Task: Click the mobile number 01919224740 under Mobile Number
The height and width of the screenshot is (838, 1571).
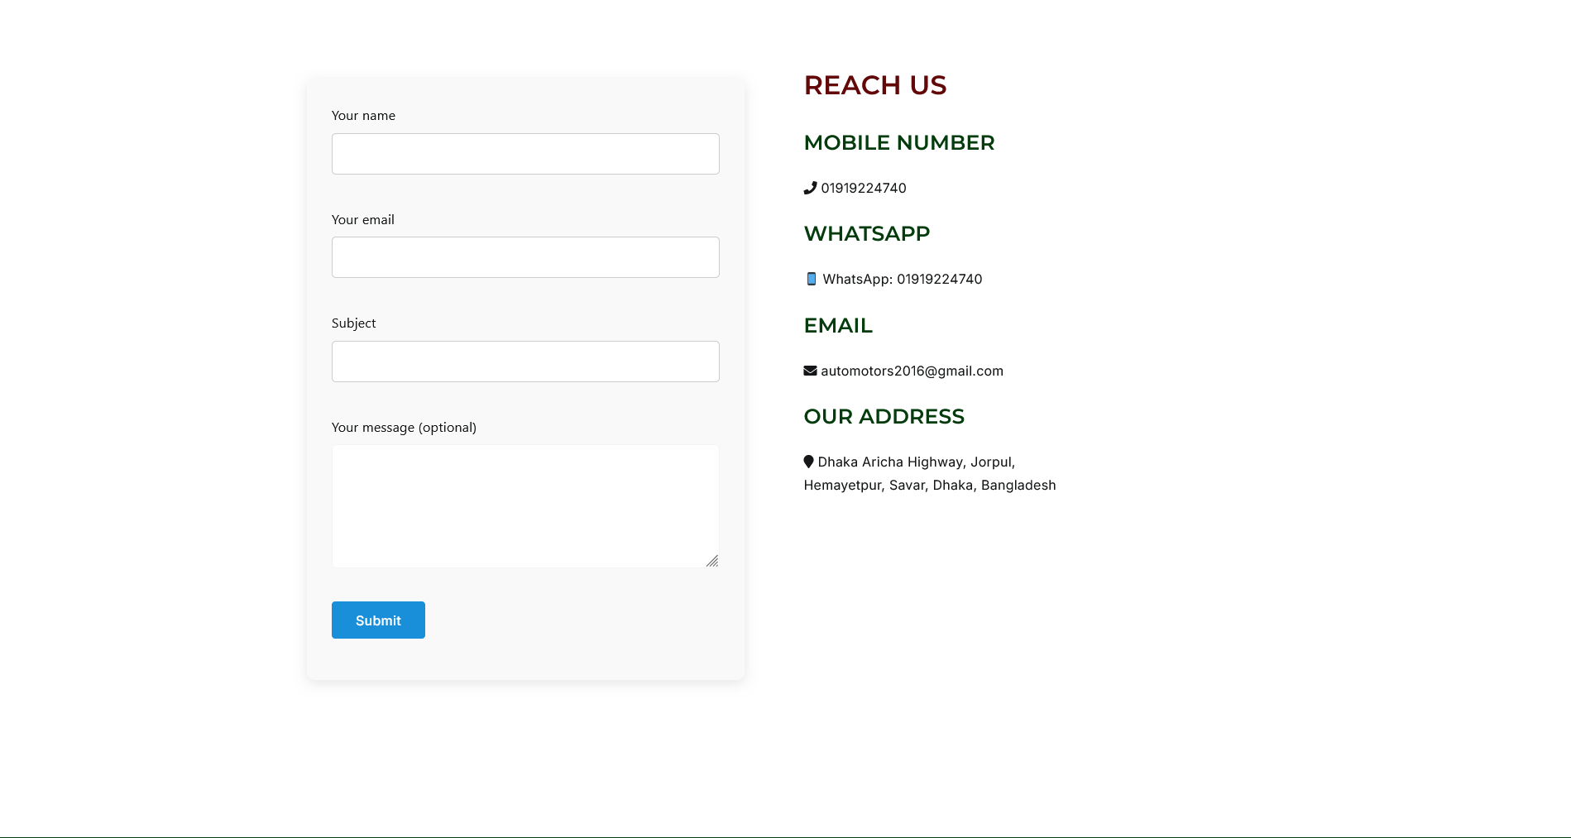Action: click(x=864, y=188)
